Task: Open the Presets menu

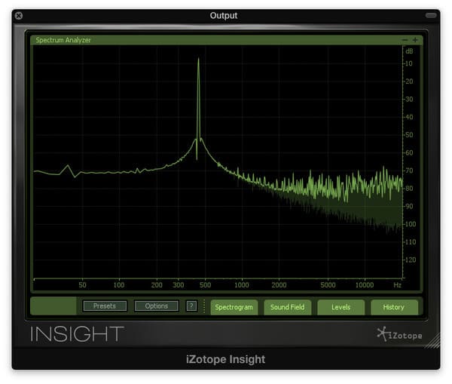Action: (105, 306)
